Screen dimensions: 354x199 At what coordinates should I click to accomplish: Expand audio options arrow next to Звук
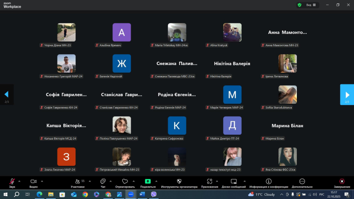pos(19,181)
